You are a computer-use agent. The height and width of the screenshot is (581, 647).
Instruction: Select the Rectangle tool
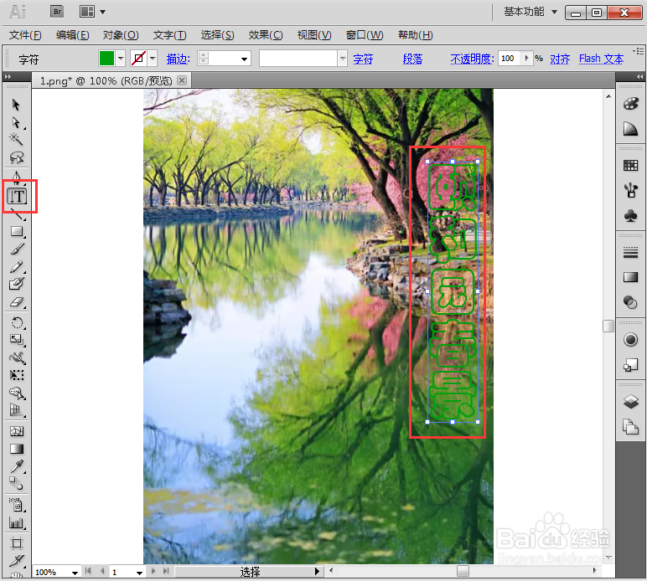coord(17,231)
